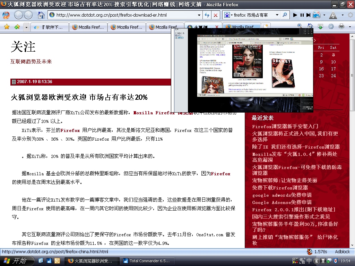Click the page scrollbar down arrow
Screen dimensions: 355x266
click(x=352, y=246)
